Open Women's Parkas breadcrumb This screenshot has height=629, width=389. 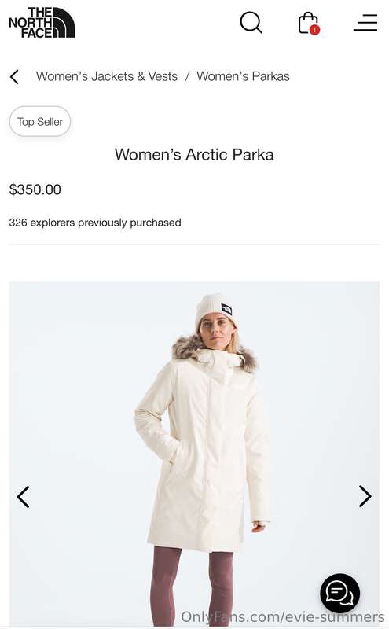[243, 76]
